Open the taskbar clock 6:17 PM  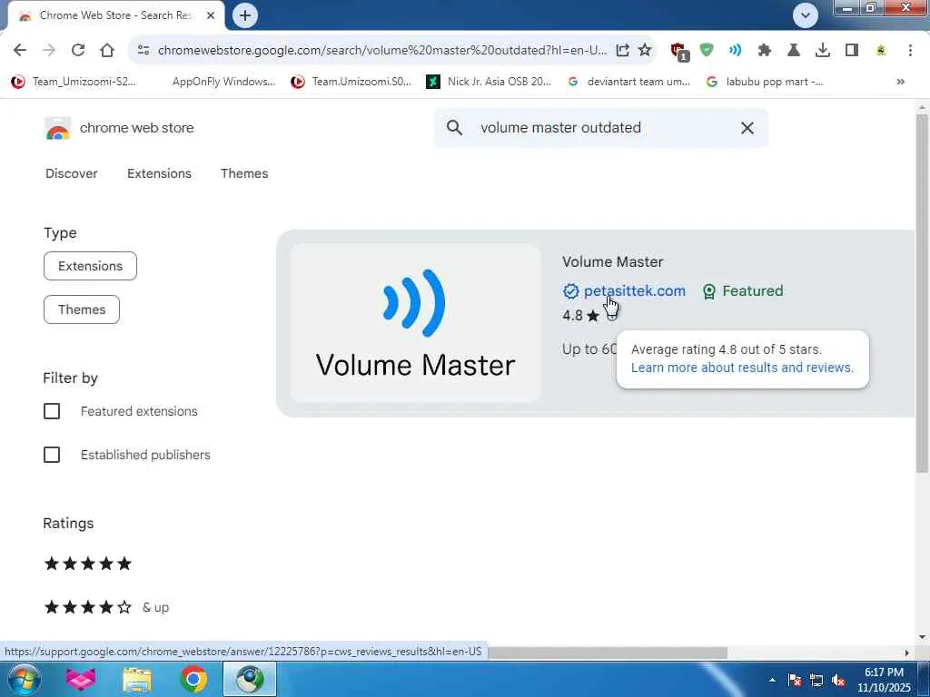pos(884,680)
